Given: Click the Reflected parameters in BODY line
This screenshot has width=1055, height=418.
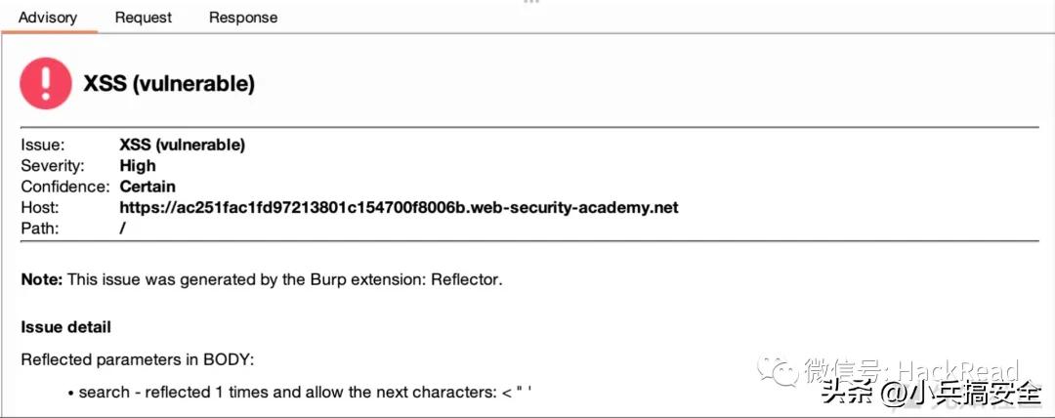Looking at the screenshot, I should pyautogui.click(x=138, y=360).
